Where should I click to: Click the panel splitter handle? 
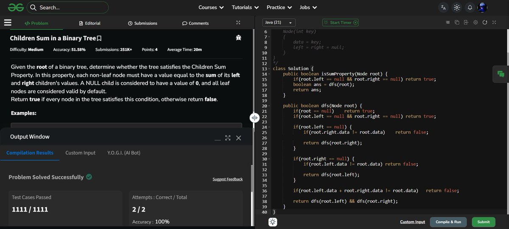click(254, 117)
